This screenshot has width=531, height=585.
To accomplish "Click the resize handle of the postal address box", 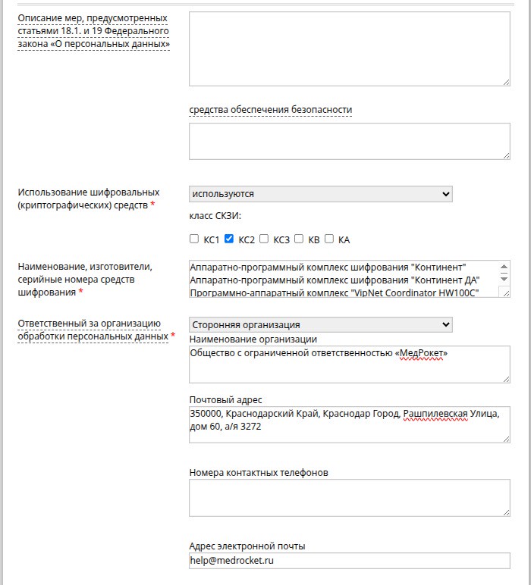I will (506, 439).
